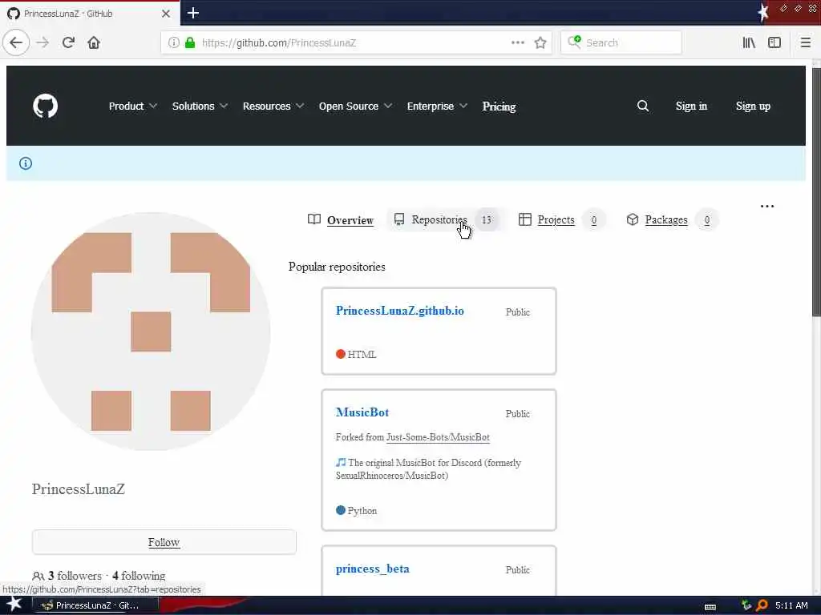Click the green padlock security icon

tap(190, 43)
